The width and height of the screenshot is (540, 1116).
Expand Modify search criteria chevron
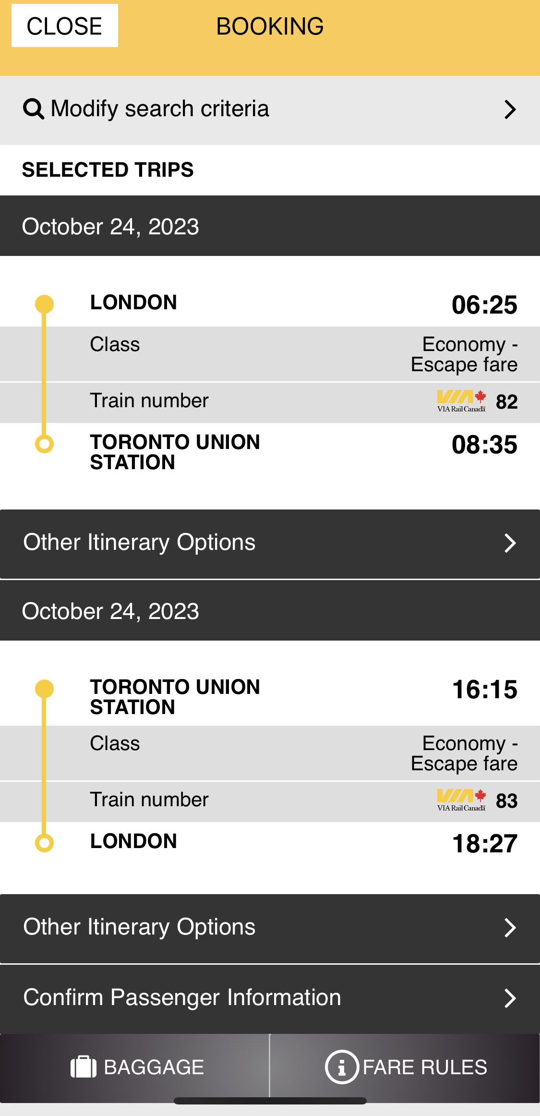point(510,109)
